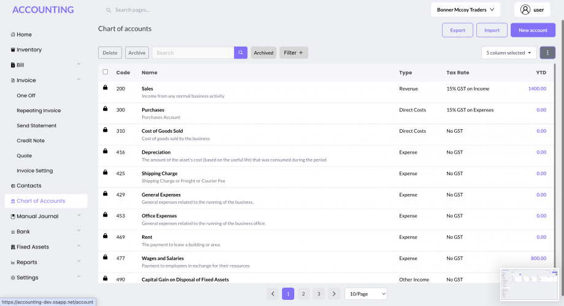Go to page 2 of accounts
This screenshot has height=306, width=564.
click(x=303, y=294)
